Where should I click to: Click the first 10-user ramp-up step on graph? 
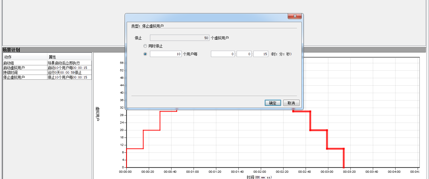[x=135, y=149]
